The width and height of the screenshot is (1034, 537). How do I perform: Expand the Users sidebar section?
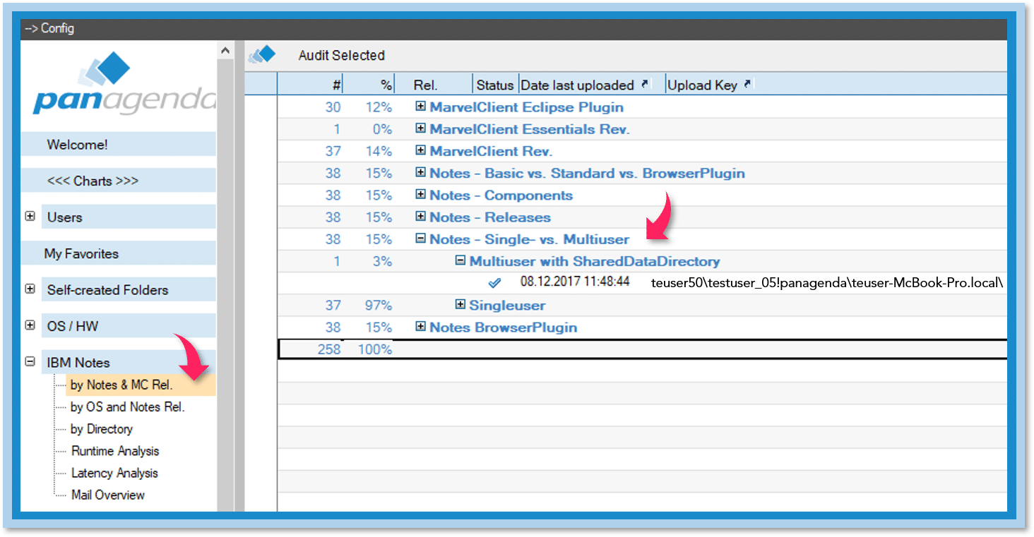pos(30,217)
